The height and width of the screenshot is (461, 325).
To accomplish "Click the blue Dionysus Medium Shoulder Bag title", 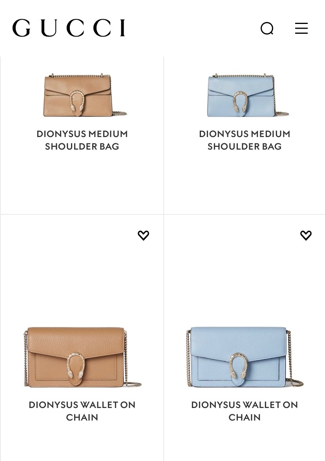I will (245, 140).
